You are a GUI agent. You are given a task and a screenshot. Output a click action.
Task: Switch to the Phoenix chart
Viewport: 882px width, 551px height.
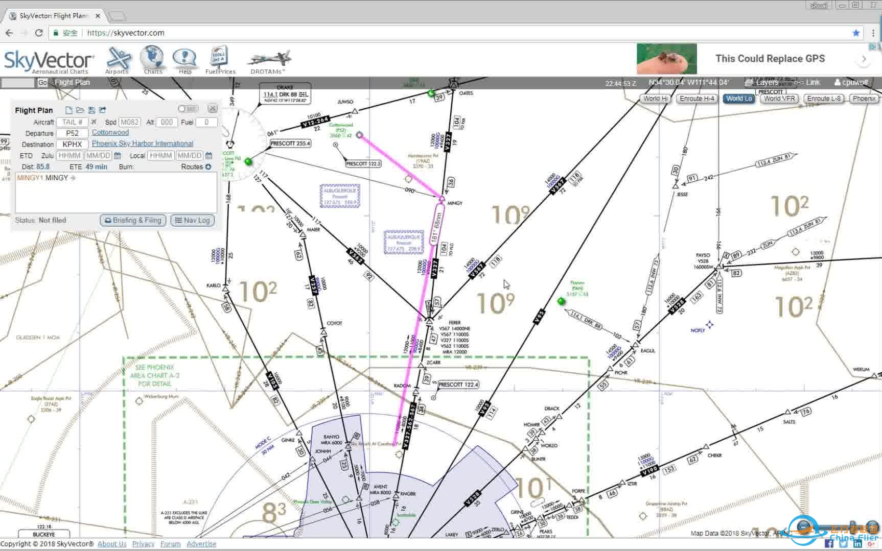pyautogui.click(x=864, y=99)
